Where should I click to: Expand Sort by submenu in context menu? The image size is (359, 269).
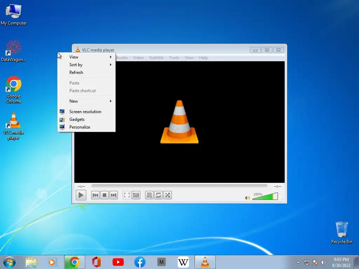(x=86, y=65)
